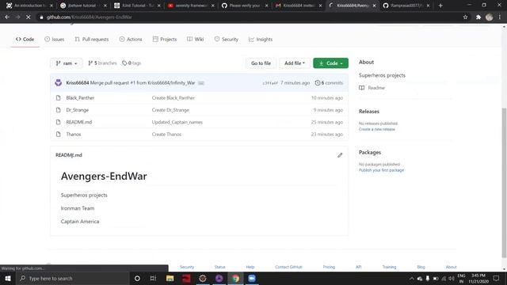The width and height of the screenshot is (507, 285).
Task: Open Zoom app from the taskbar
Action: (252, 278)
